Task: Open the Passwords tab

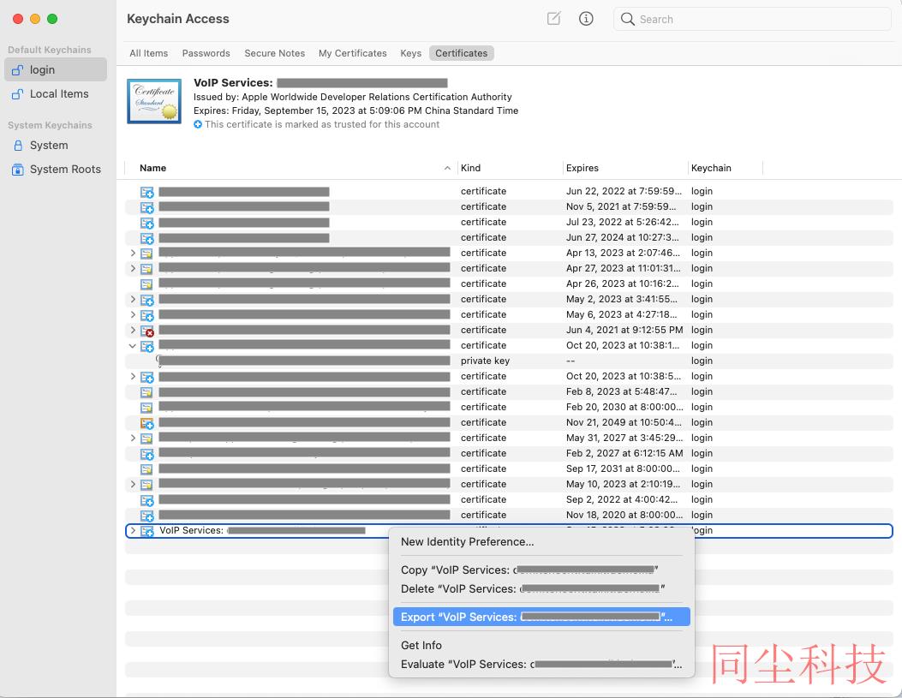Action: coord(206,53)
